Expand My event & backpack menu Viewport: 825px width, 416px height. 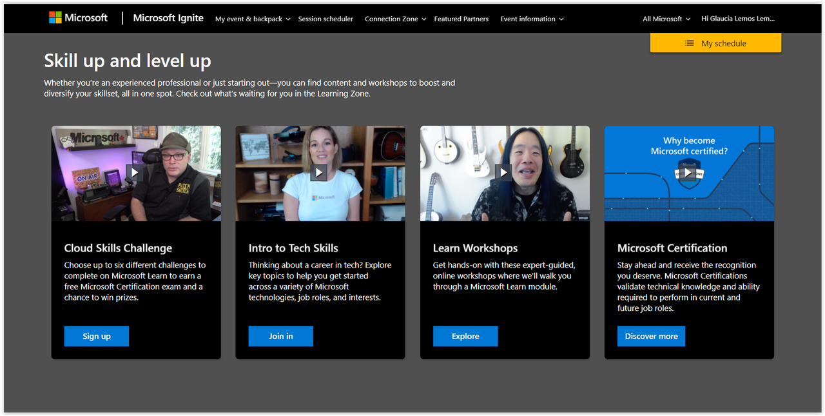[253, 19]
